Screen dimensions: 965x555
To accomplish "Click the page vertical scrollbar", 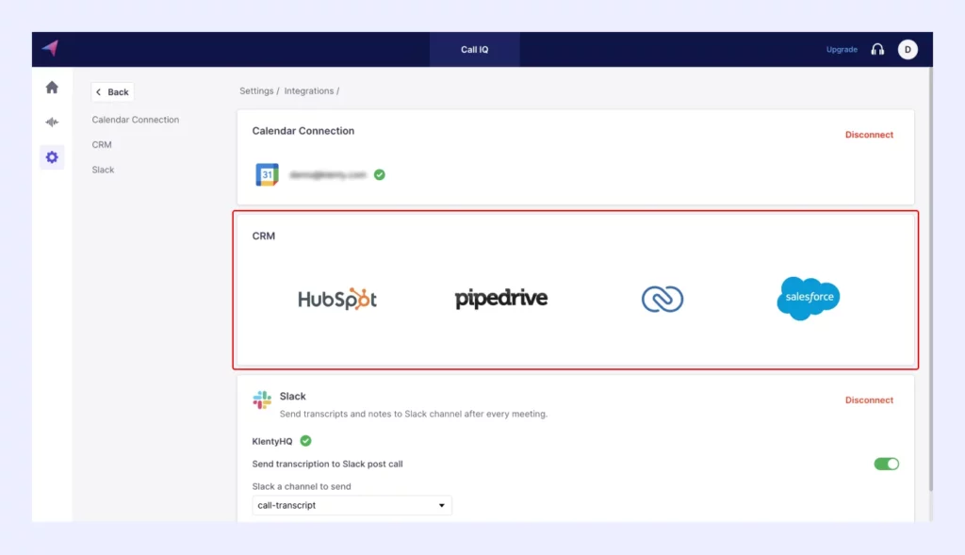I will [930, 277].
